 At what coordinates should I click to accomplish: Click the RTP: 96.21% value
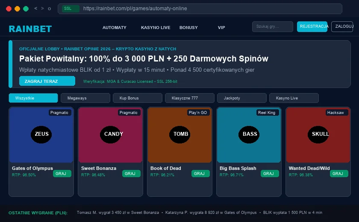click(162, 175)
